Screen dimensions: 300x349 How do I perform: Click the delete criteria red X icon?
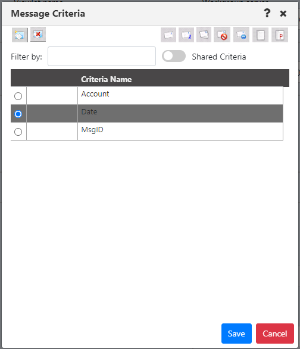point(38,35)
